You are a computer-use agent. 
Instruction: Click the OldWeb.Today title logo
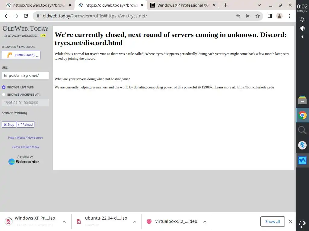(x=25, y=29)
